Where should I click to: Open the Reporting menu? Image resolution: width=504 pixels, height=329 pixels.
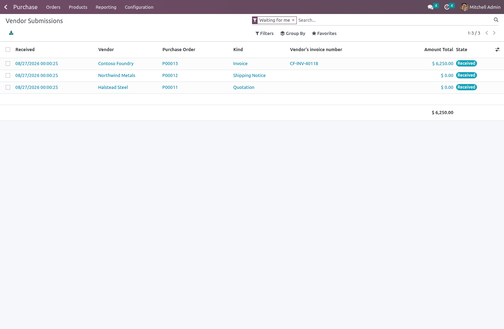click(106, 7)
